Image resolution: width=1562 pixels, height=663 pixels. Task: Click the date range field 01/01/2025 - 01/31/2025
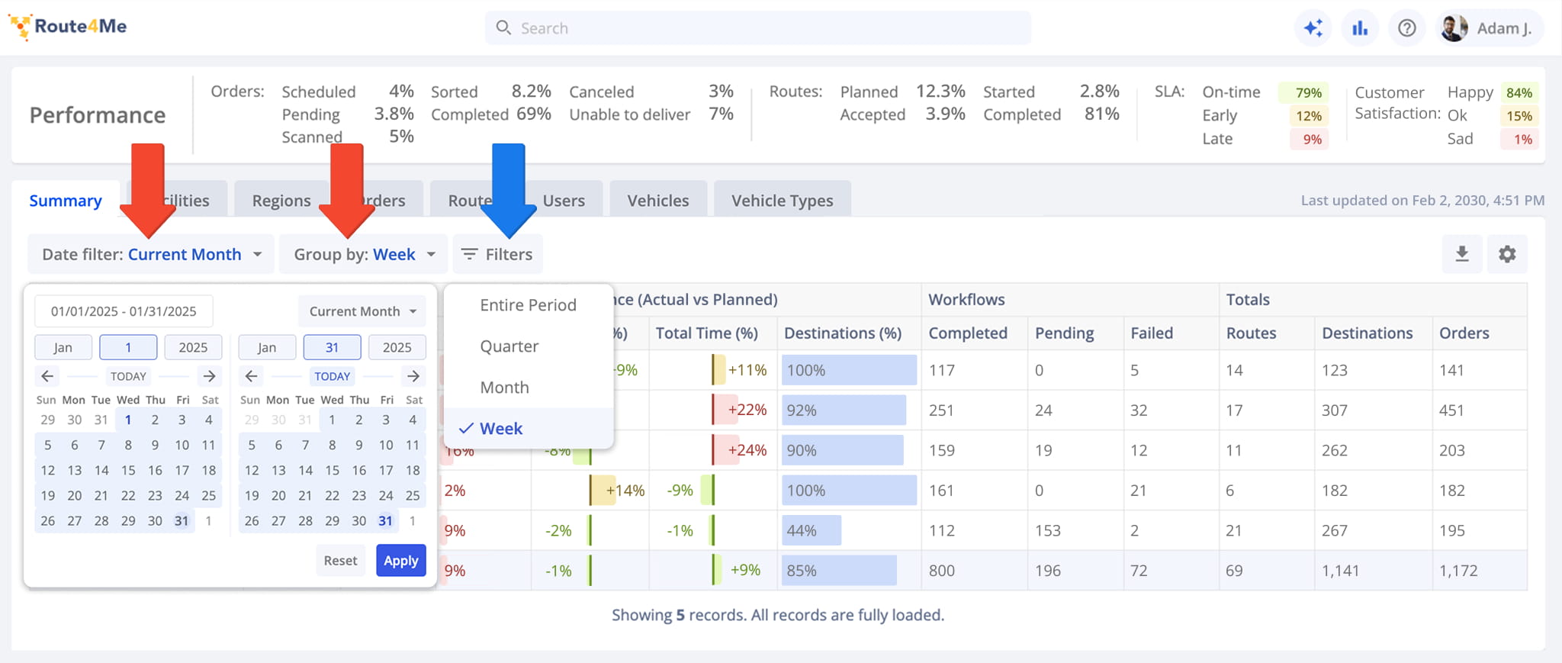124,311
